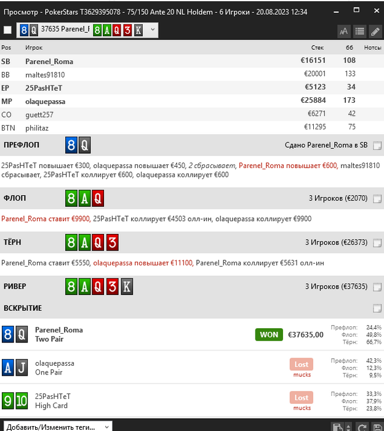Click the €16151 stack value

pos(313,60)
